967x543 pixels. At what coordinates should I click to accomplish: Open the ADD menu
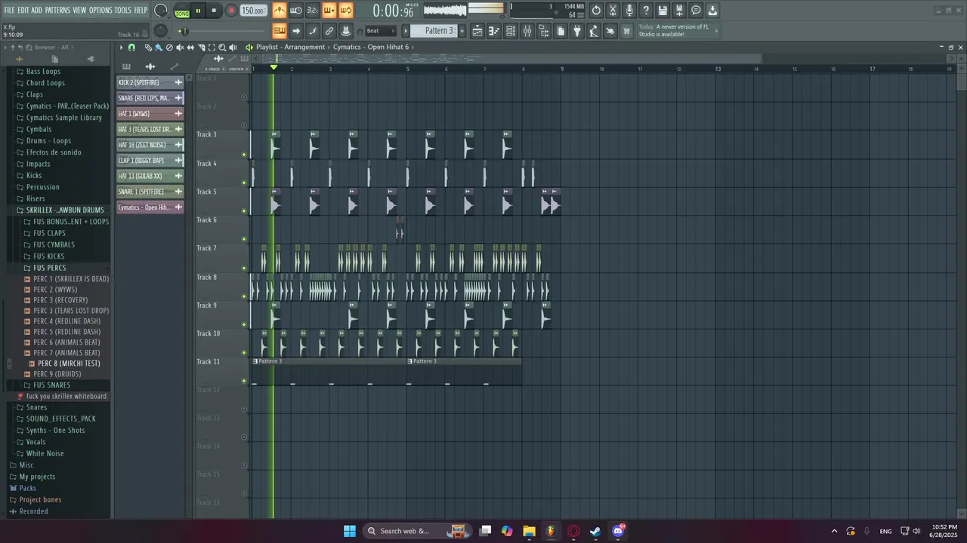(x=36, y=11)
